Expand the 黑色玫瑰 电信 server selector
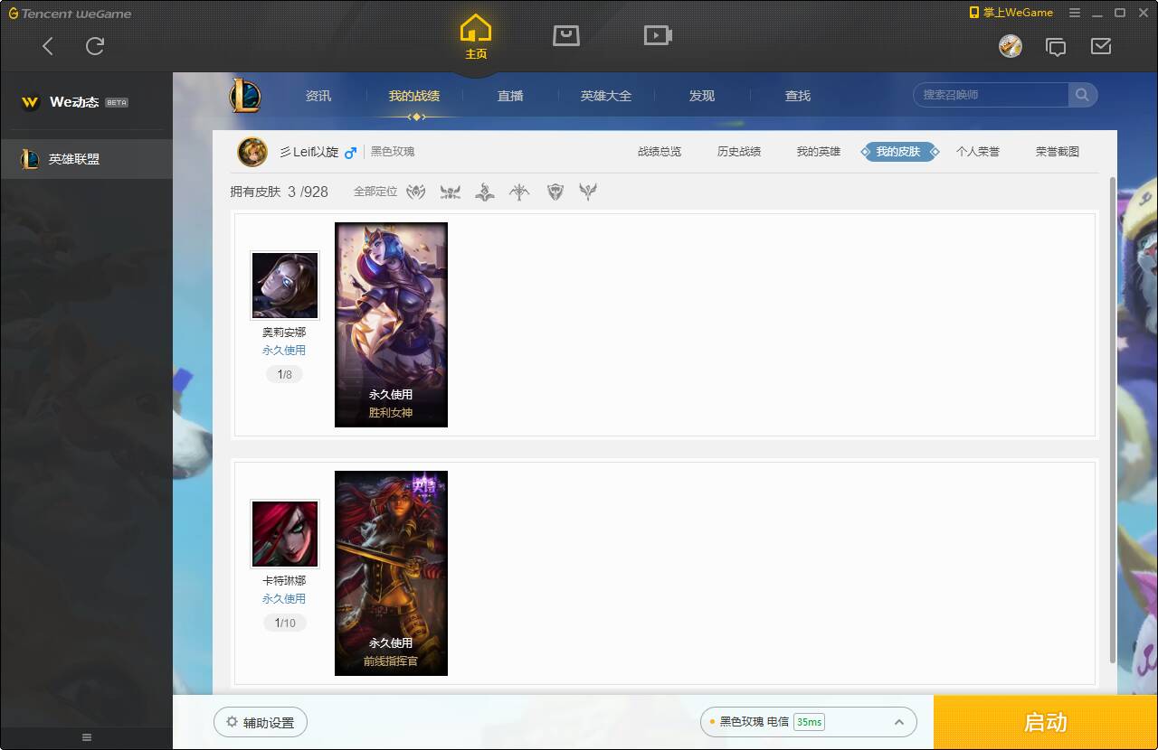The height and width of the screenshot is (750, 1158). pyautogui.click(x=899, y=722)
